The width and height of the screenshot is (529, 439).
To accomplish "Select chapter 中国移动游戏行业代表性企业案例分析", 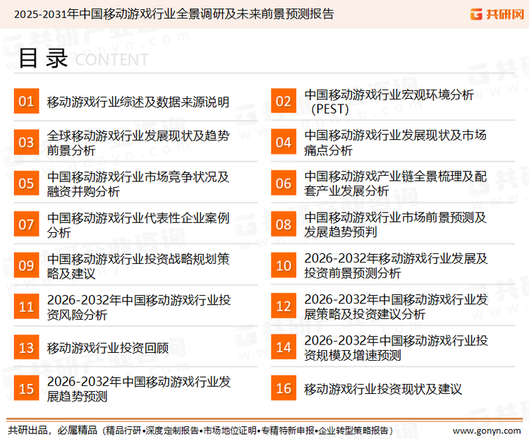I will coord(138,225).
